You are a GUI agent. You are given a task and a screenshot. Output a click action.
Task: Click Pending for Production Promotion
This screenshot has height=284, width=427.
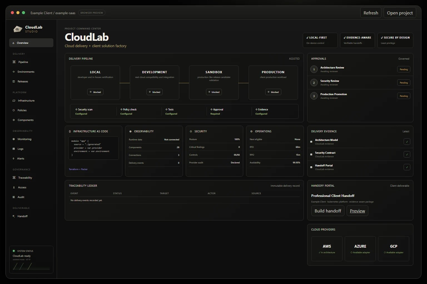coord(404,96)
